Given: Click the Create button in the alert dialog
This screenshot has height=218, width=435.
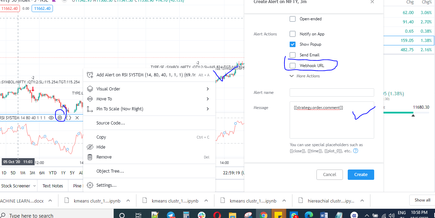Looking at the screenshot, I should click(360, 174).
